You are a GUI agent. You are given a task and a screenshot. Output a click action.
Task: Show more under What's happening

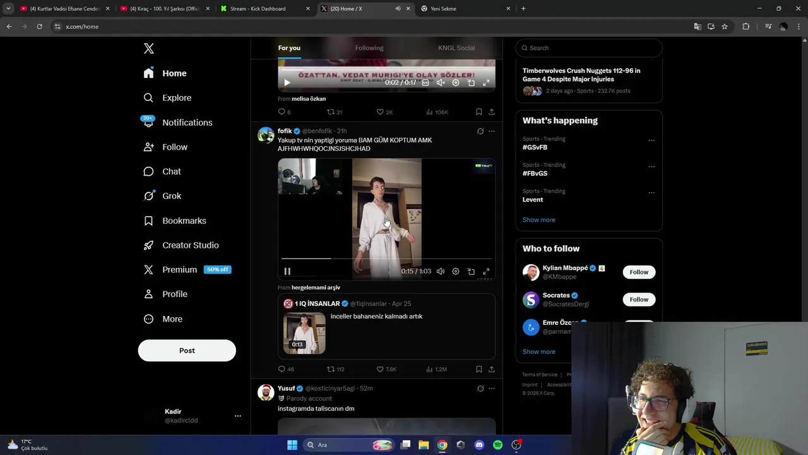pos(538,220)
